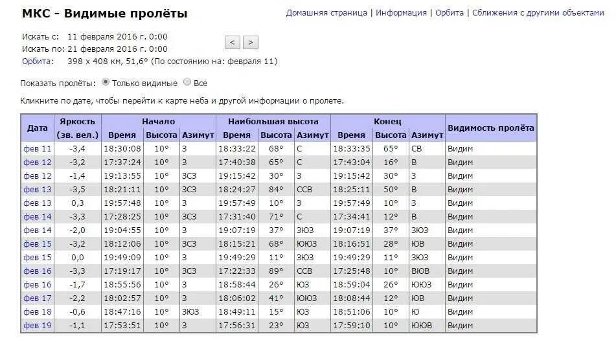Click Видим in the фев 19 row
Screen dimensions: 616x347
click(460, 326)
